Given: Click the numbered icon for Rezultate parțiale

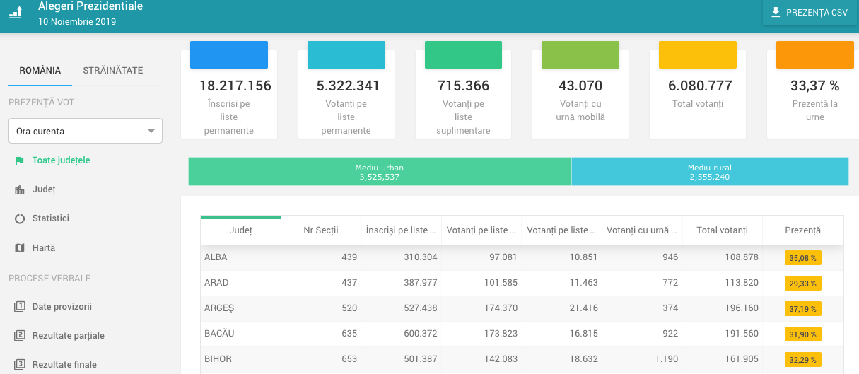Looking at the screenshot, I should pyautogui.click(x=20, y=336).
